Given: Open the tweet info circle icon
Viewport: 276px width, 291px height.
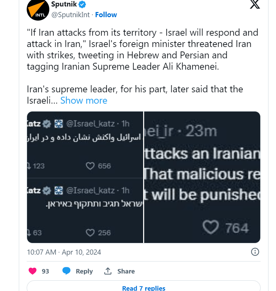Looking at the screenshot, I should pos(255,252).
